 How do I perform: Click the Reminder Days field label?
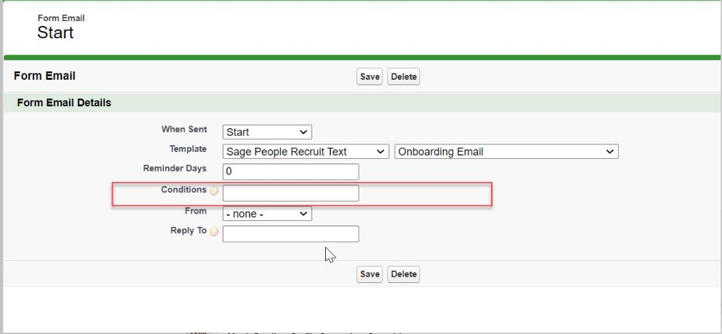(x=175, y=169)
